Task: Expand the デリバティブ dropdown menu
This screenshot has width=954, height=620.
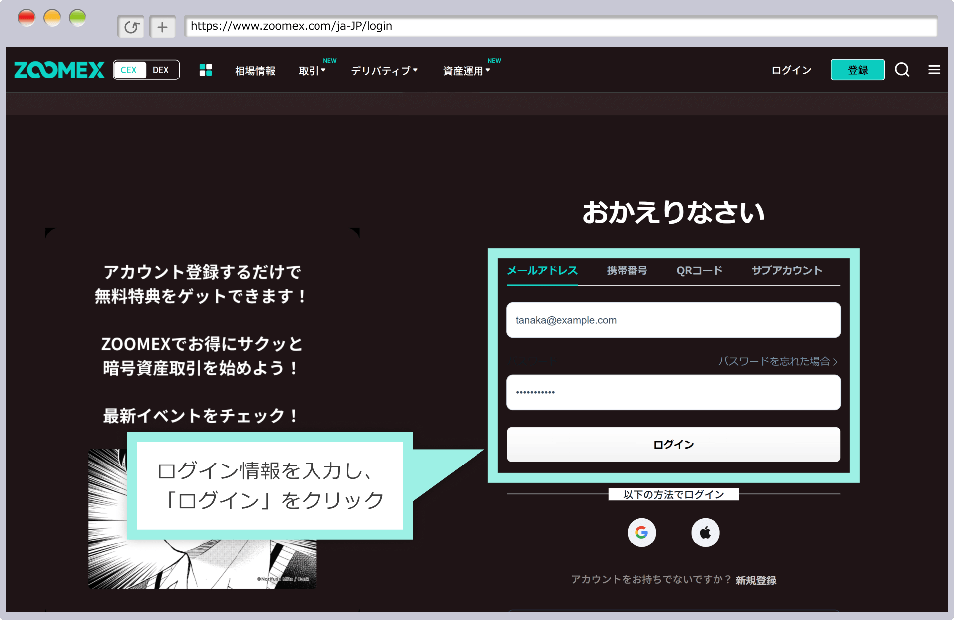Action: (x=385, y=71)
